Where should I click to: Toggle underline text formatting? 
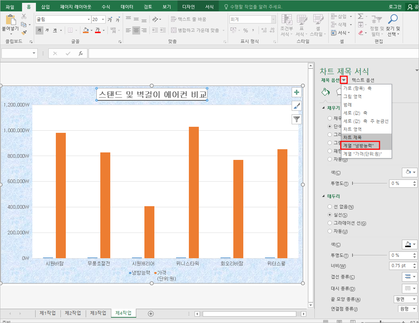(x=55, y=30)
